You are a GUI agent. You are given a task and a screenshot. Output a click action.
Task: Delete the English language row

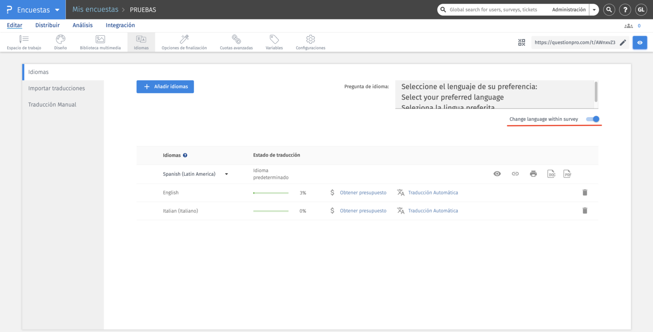click(x=585, y=193)
